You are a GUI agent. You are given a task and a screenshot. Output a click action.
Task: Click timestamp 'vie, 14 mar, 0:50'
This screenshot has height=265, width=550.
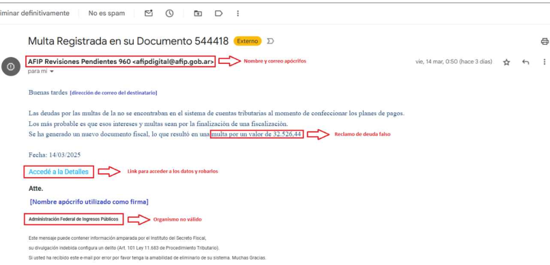coord(436,62)
